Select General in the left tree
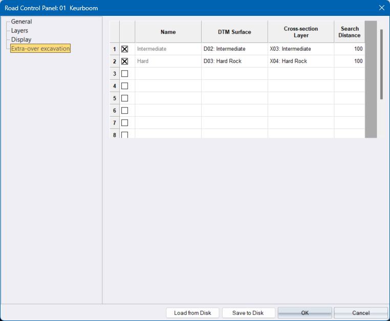Screen dimensions: 390x321 click(x=21, y=22)
